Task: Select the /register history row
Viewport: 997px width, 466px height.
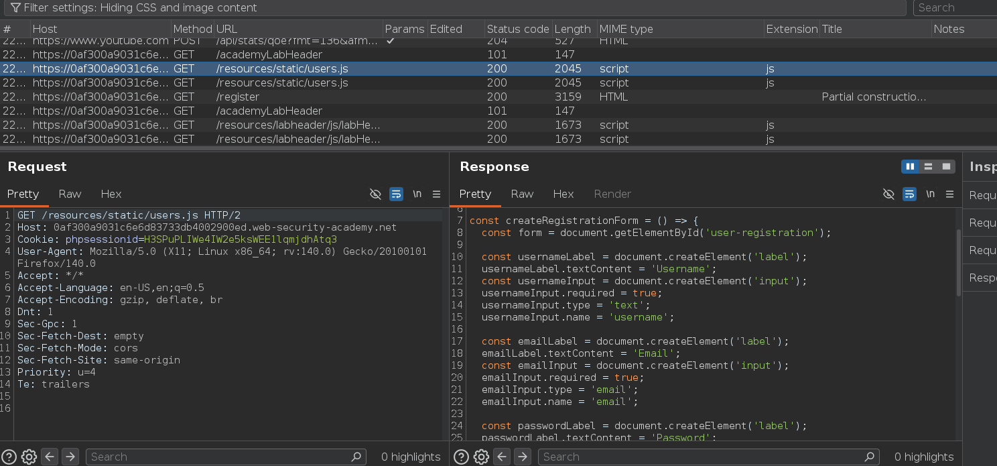Action: (x=498, y=97)
